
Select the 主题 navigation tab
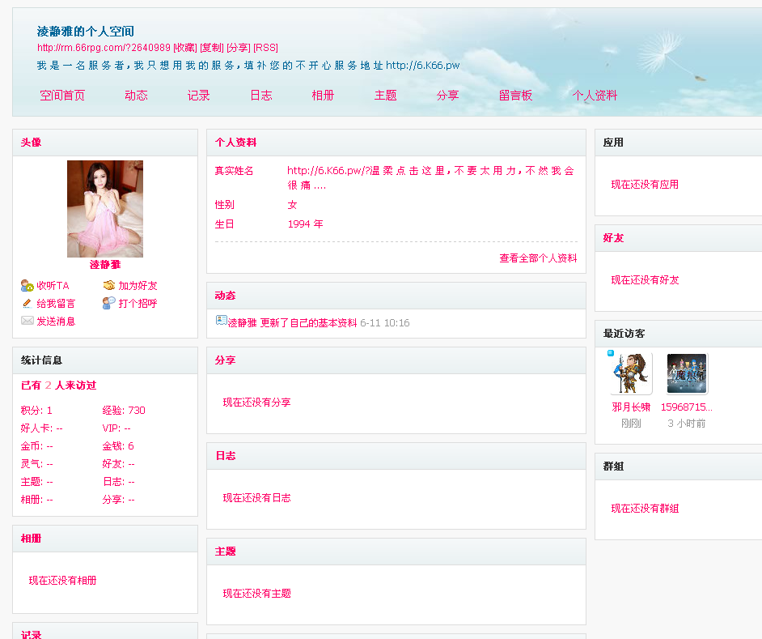(385, 96)
